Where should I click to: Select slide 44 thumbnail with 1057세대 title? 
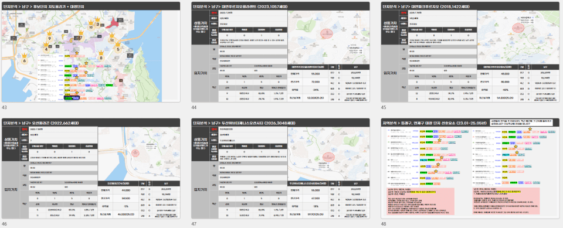(280, 52)
